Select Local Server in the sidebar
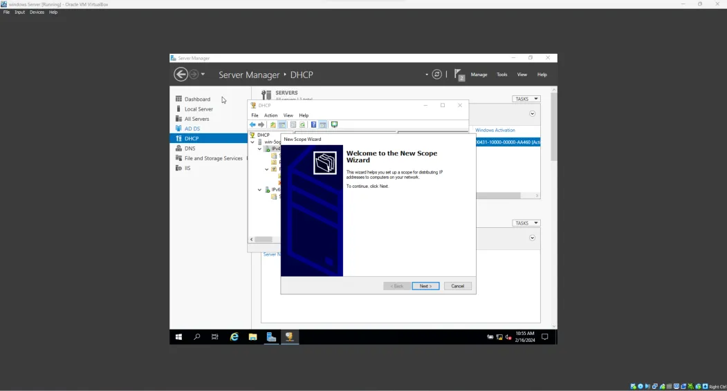Image resolution: width=727 pixels, height=391 pixels. point(199,109)
